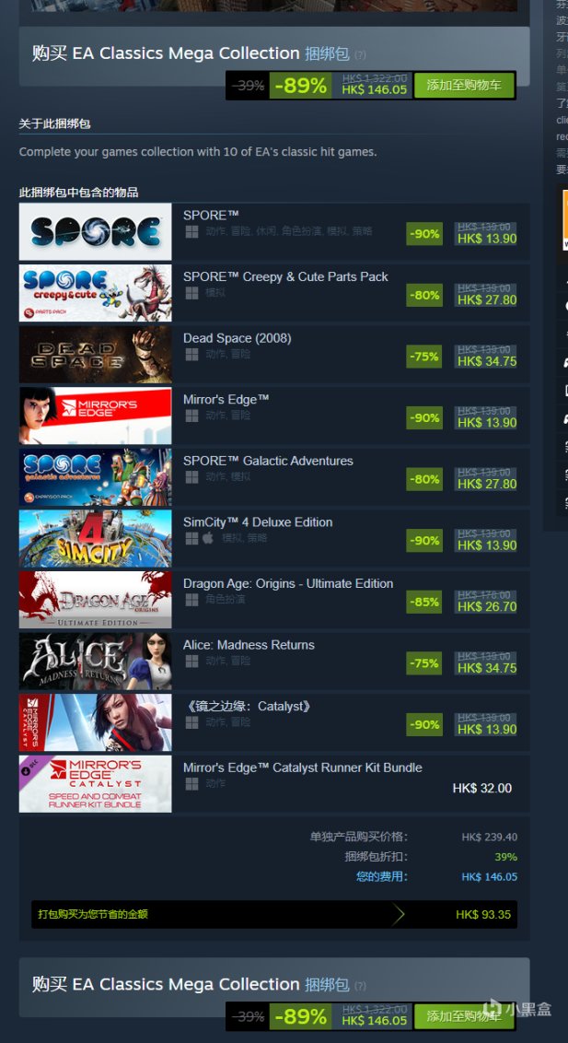
Task: Open SPORE™ Galactic Adventures title link
Action: (269, 461)
